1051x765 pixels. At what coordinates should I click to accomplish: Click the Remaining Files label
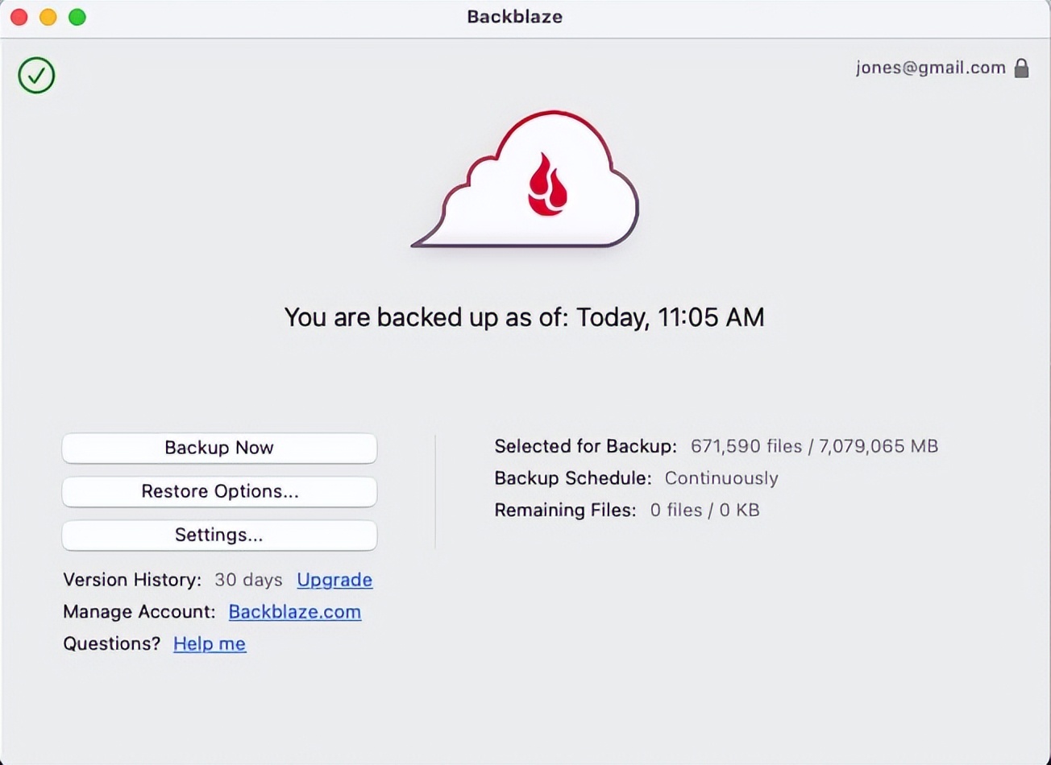coord(566,511)
